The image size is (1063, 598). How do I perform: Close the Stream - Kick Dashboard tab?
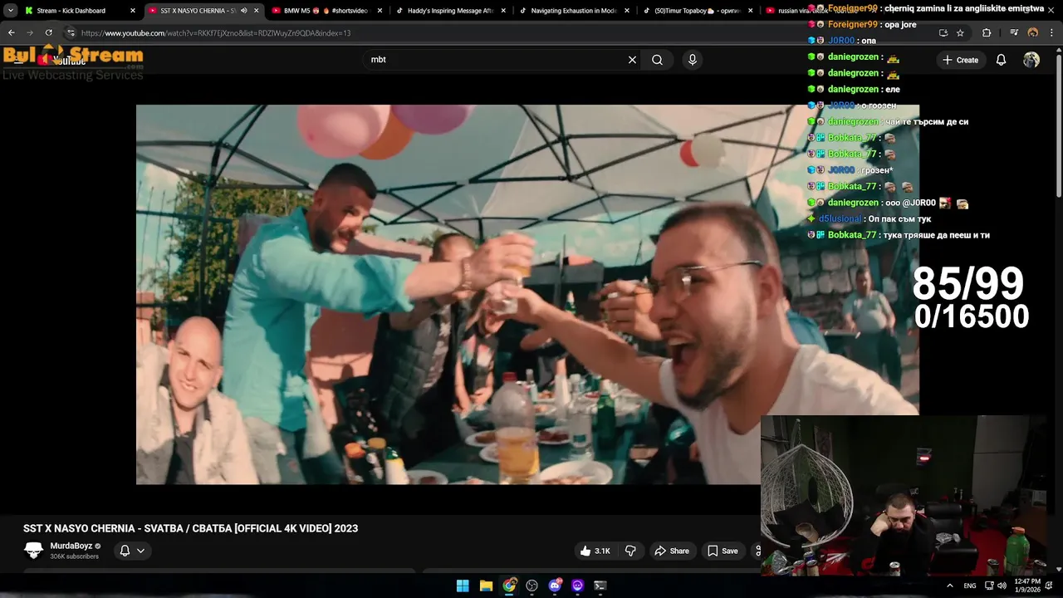point(133,11)
